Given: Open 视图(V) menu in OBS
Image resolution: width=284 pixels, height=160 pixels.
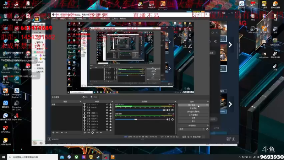Looking at the screenshot, I should tap(71, 19).
